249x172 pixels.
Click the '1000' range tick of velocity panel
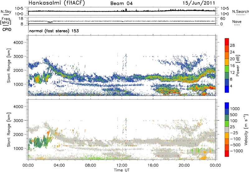click(18, 148)
